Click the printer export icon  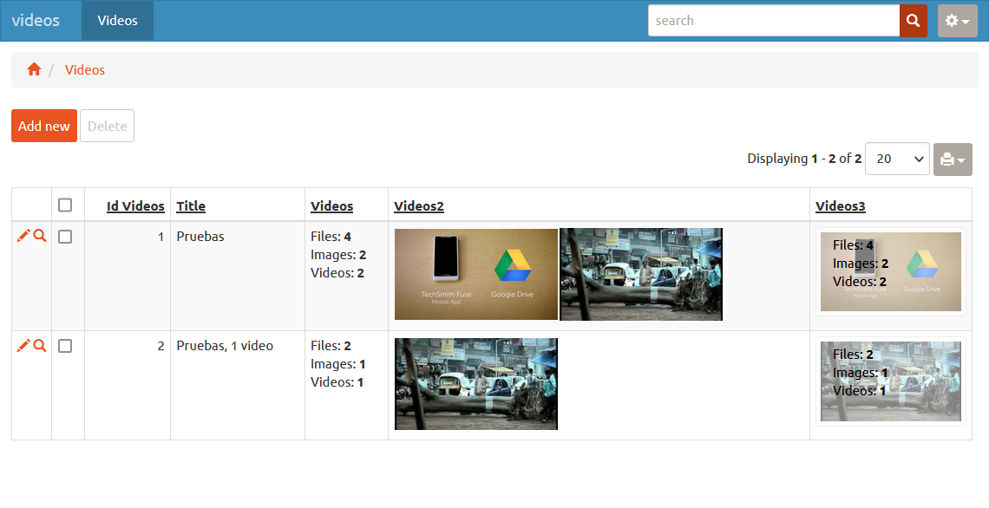click(947, 159)
